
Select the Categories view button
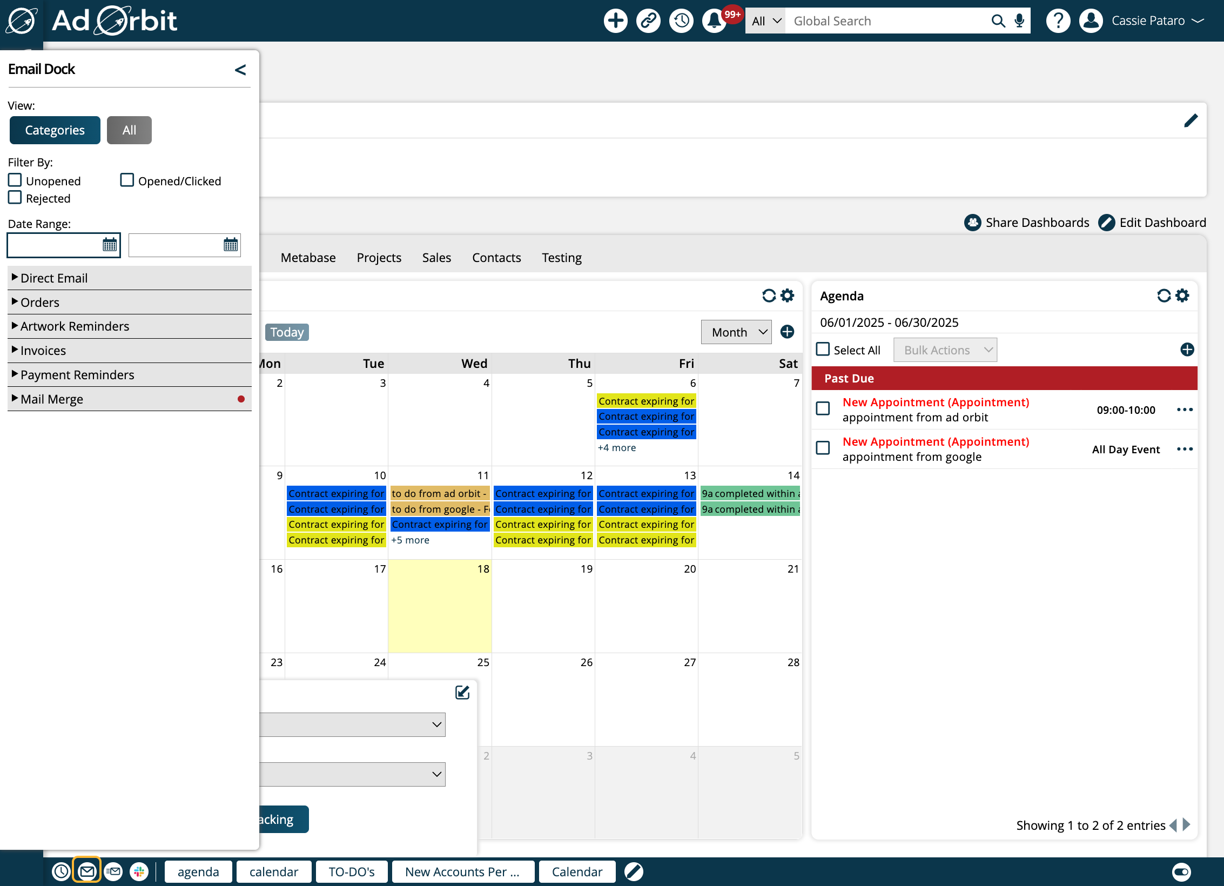[x=55, y=130]
